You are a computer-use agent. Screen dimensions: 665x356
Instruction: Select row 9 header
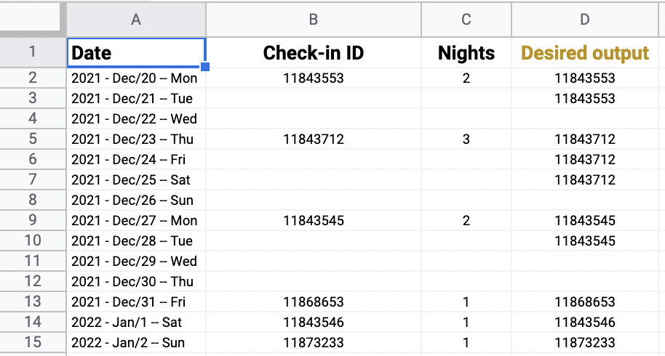tap(33, 220)
